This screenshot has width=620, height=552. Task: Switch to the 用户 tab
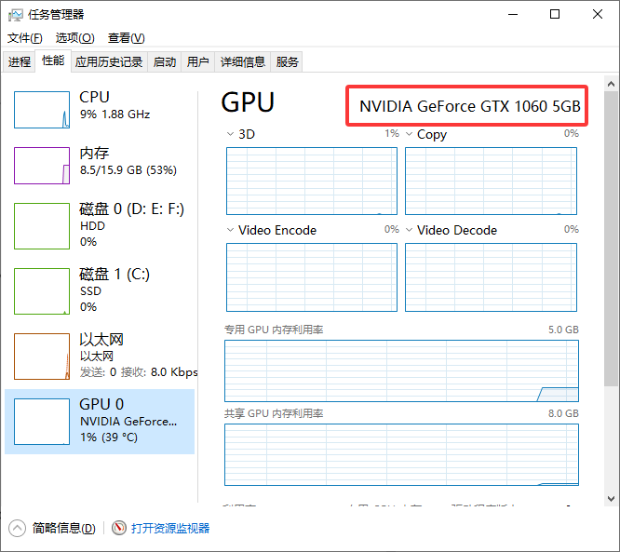coord(197,61)
